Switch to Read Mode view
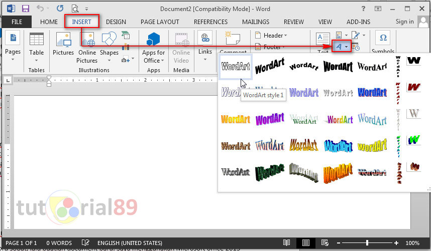Image resolution: width=431 pixels, height=251 pixels. point(287,242)
